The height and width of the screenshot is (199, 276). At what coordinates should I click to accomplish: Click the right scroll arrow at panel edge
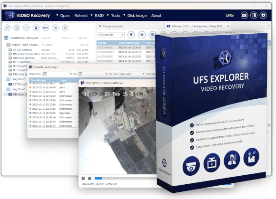tap(269, 125)
